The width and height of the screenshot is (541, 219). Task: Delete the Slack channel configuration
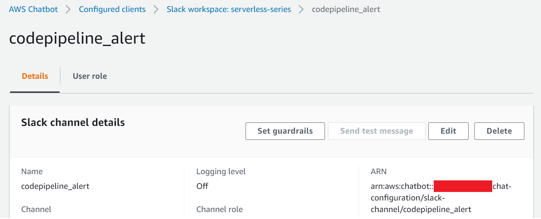[499, 131]
